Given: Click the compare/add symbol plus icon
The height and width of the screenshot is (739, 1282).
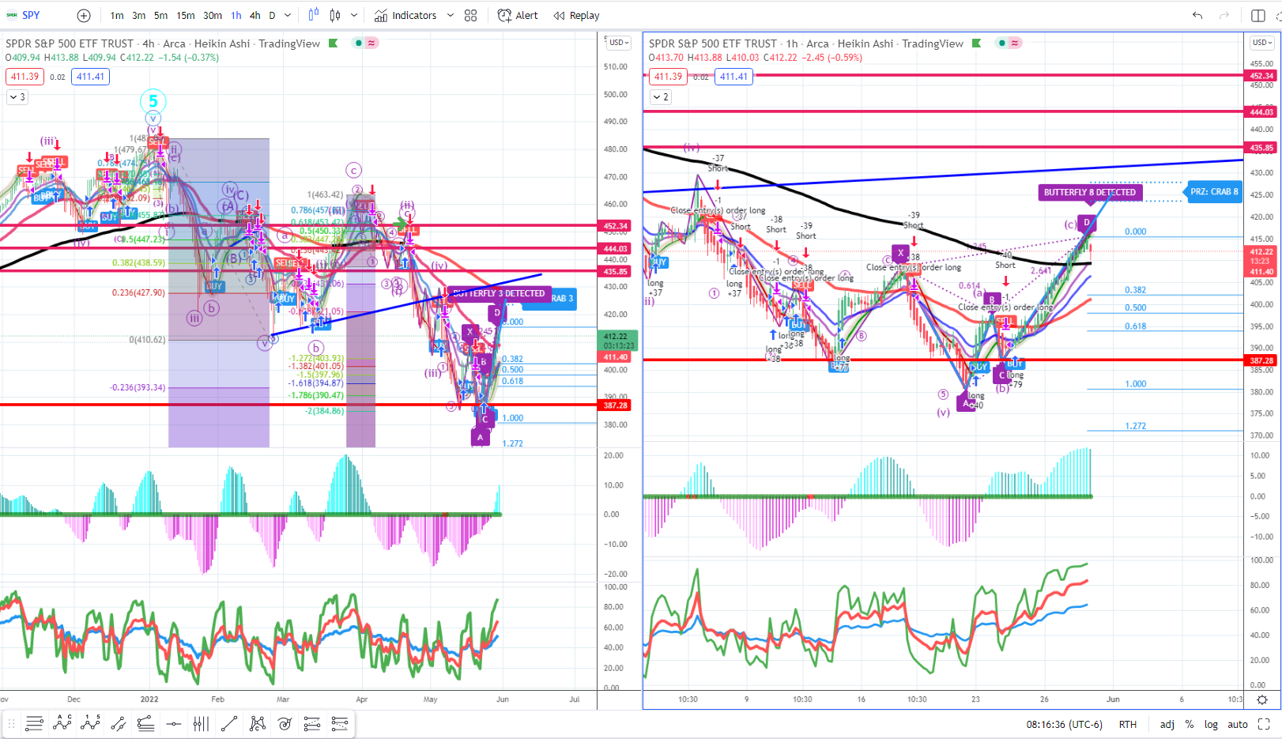Looking at the screenshot, I should click(84, 15).
